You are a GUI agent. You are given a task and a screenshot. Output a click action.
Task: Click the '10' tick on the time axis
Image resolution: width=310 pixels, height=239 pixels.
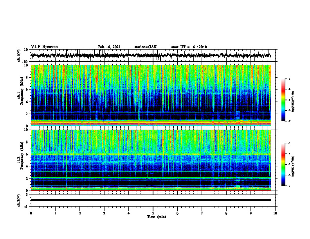[275, 213]
